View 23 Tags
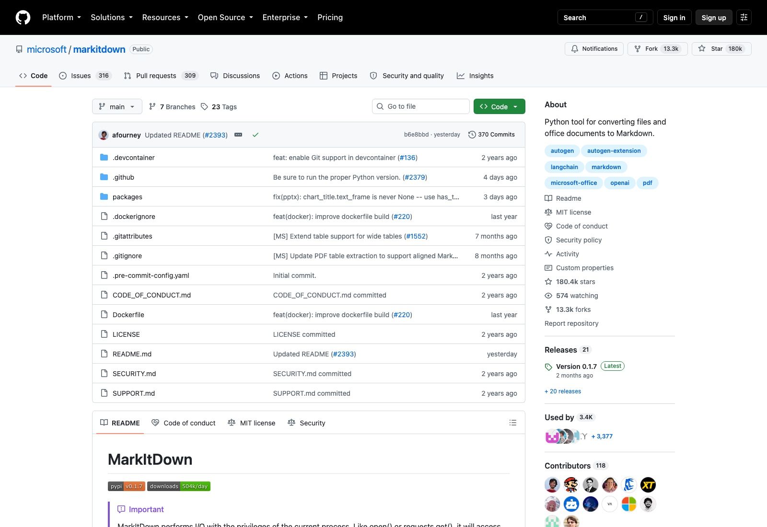Viewport: 767px width, 527px height. (219, 106)
